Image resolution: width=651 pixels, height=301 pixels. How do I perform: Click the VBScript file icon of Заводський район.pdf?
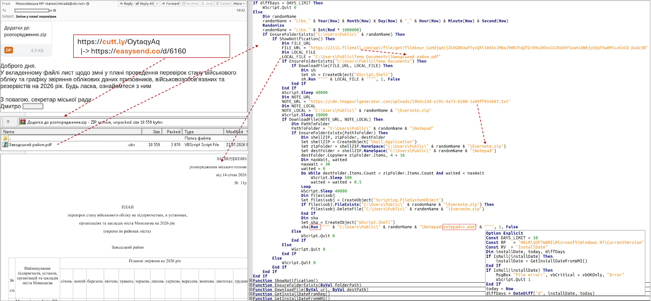pos(5,145)
